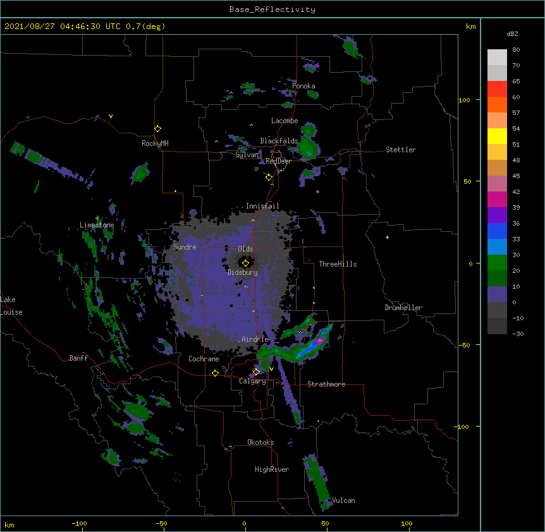Select the Innisfail label

(x=262, y=206)
